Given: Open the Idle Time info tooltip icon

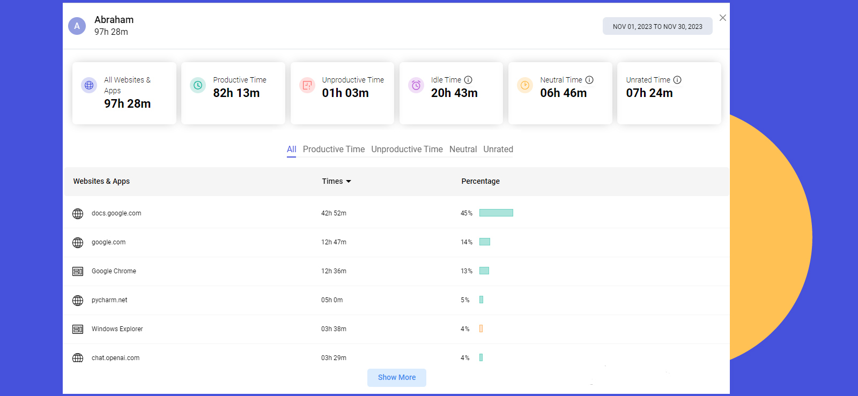Looking at the screenshot, I should [468, 80].
